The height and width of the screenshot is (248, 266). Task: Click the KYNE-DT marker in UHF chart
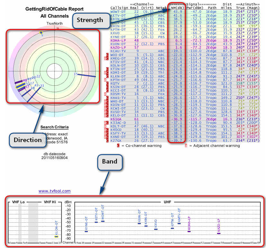(x=86, y=231)
